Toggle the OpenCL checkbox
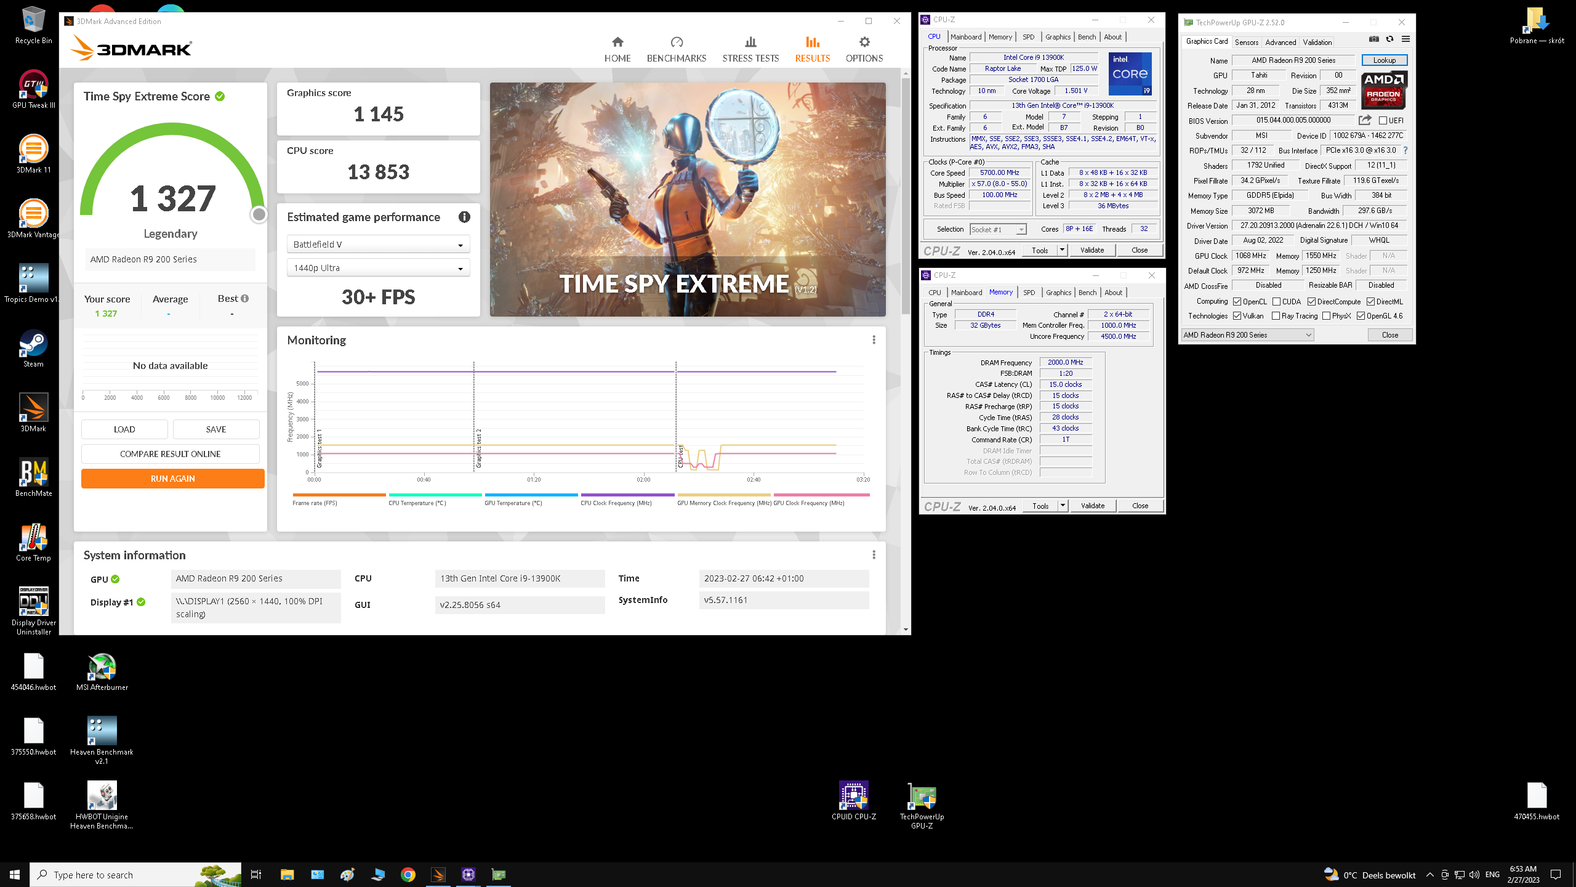Viewport: 1576px width, 887px height. [x=1237, y=302]
